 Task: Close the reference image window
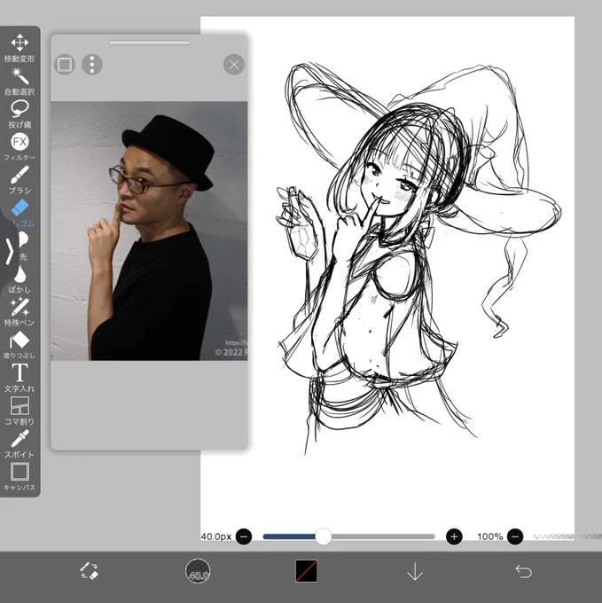pos(234,65)
